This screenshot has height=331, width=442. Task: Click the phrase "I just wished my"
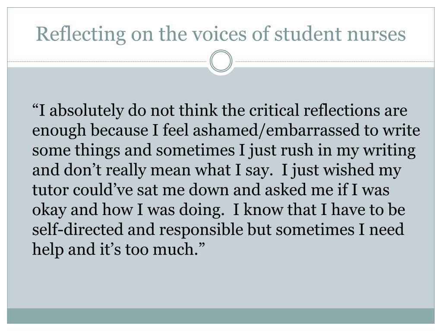[341, 170]
